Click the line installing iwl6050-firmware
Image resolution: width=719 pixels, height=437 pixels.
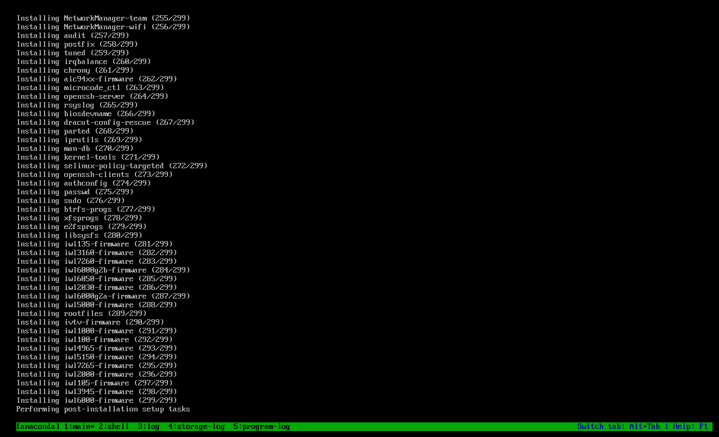[x=97, y=279]
